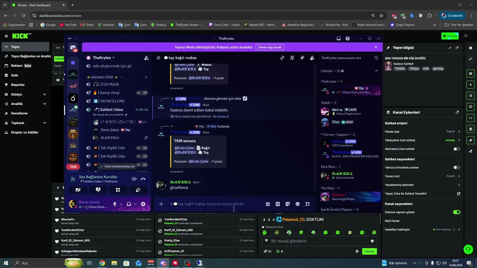
Task: Open Droplar ve ödüller in Kick sidebar
Action: click(25, 132)
